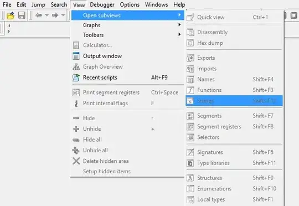Expand the Toolbars submenu
The image size is (299, 206).
127,35
